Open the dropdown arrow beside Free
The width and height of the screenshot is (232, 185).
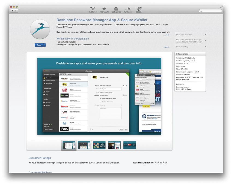click(x=44, y=45)
